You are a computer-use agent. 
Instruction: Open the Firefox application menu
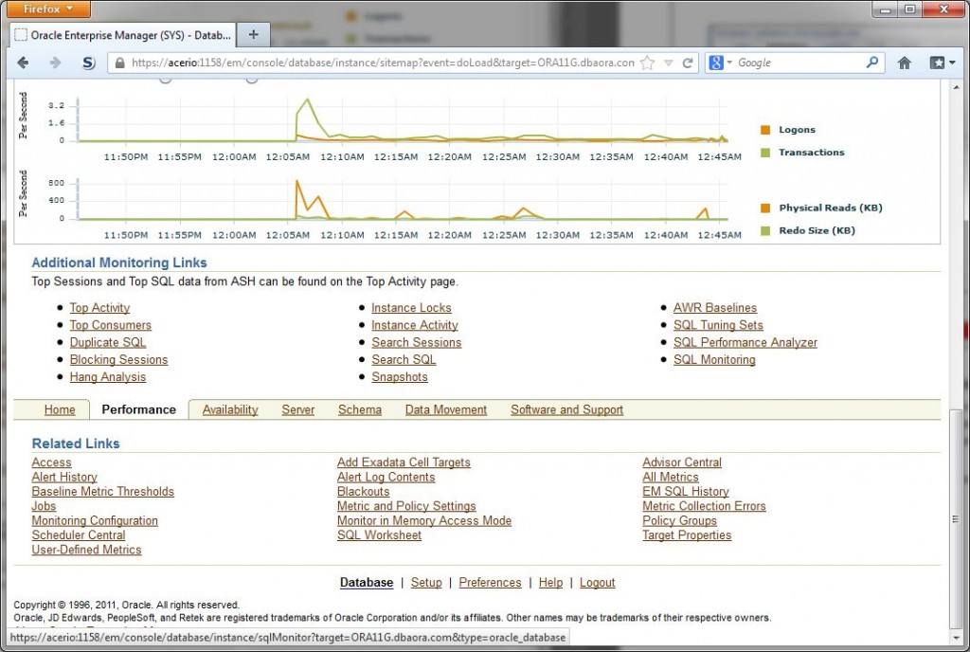click(x=47, y=9)
